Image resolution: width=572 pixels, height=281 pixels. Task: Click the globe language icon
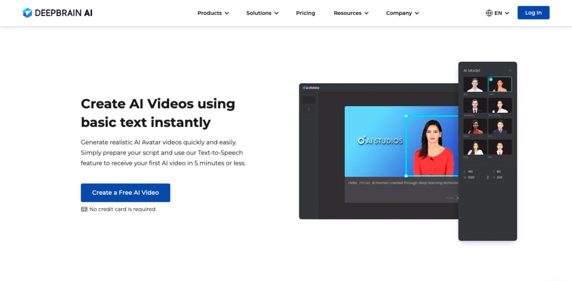coord(489,13)
